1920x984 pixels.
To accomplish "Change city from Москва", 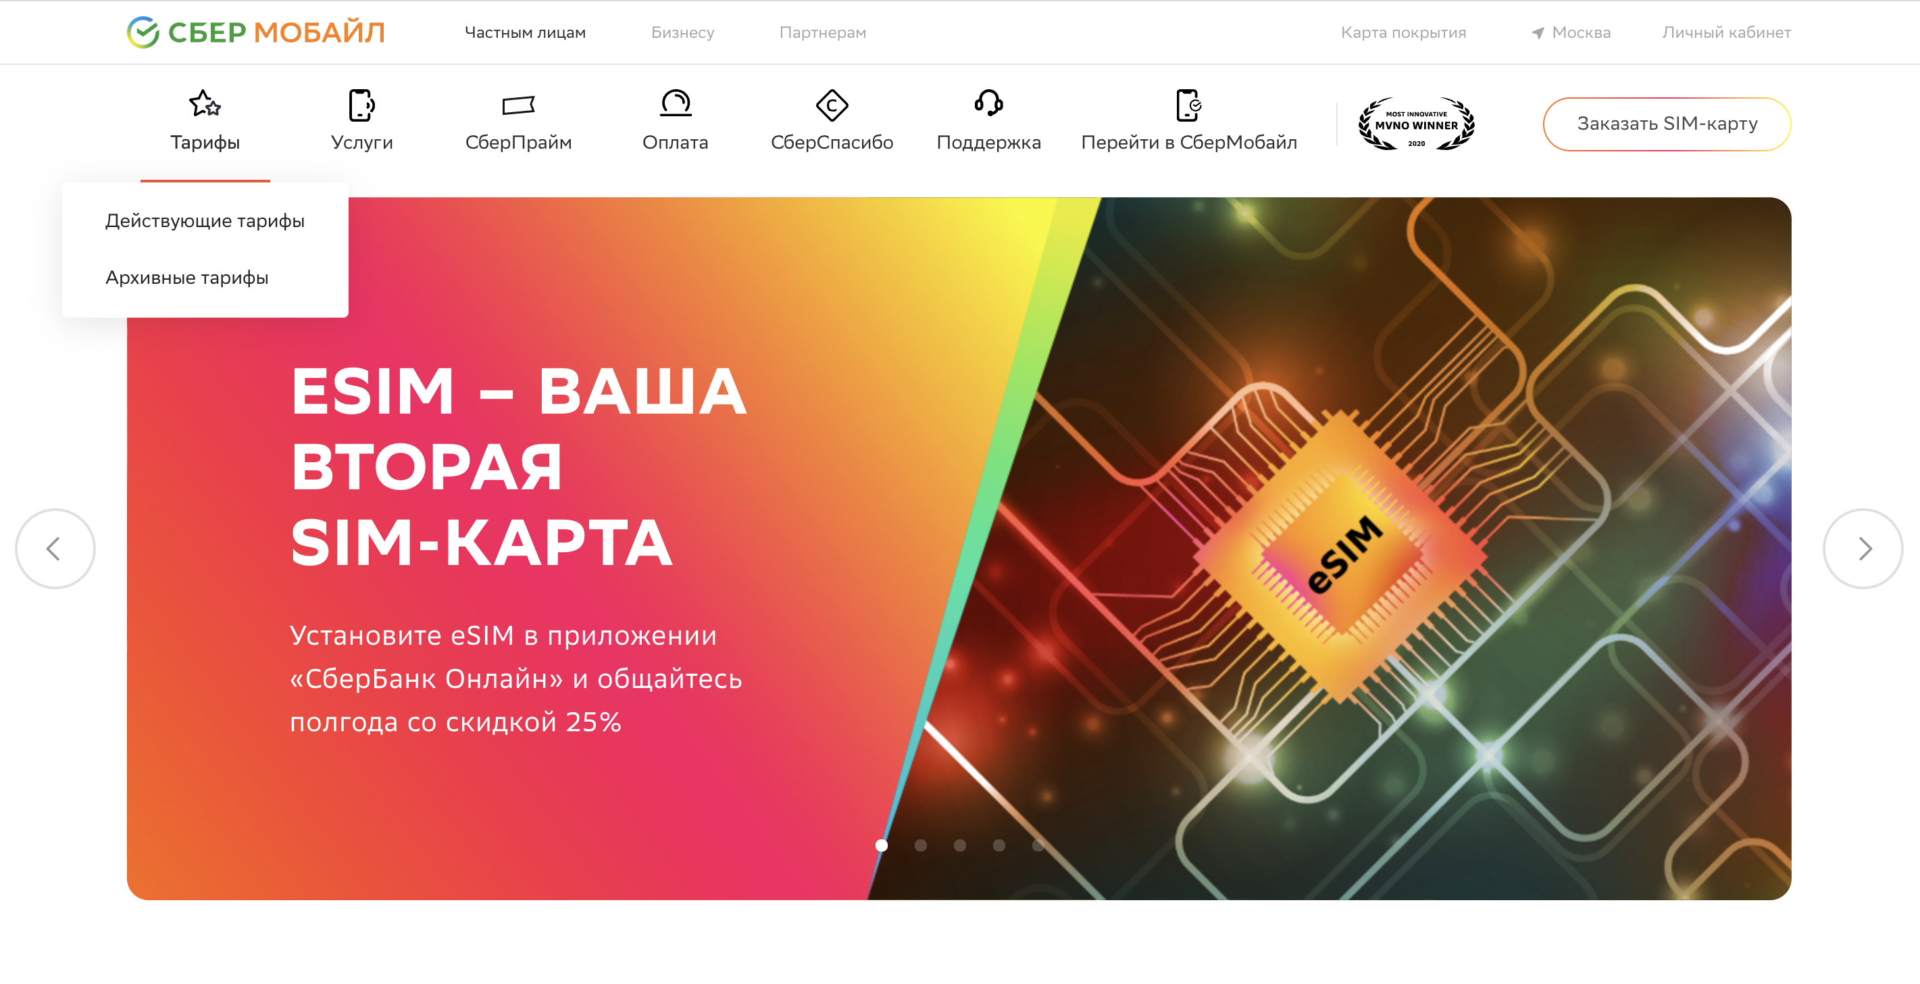I will [x=1582, y=33].
